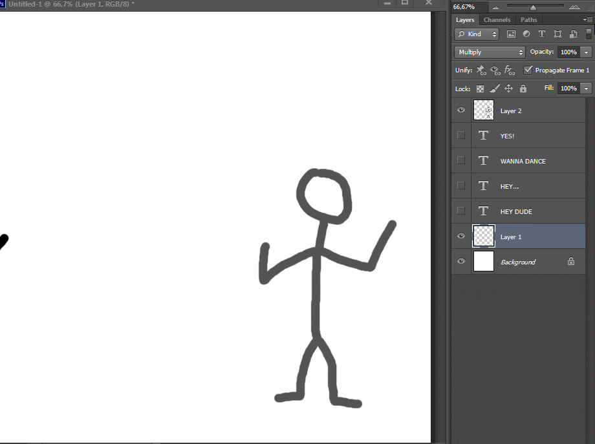This screenshot has width=595, height=444.
Task: Open the Kind filter type dropdown
Action: point(477,34)
